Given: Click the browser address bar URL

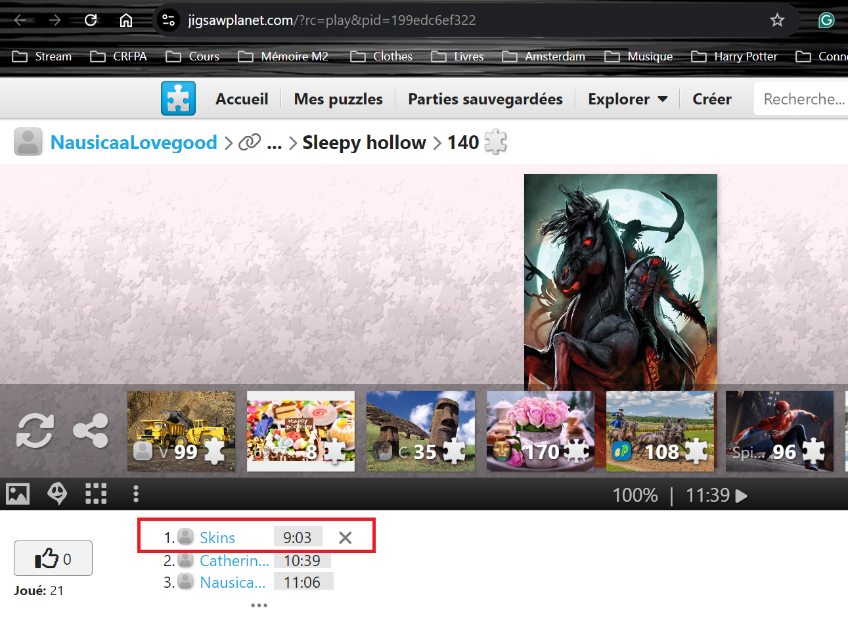Looking at the screenshot, I should click(332, 20).
